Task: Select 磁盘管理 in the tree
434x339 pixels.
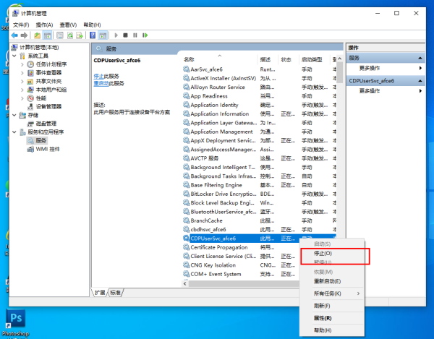Action: point(46,124)
